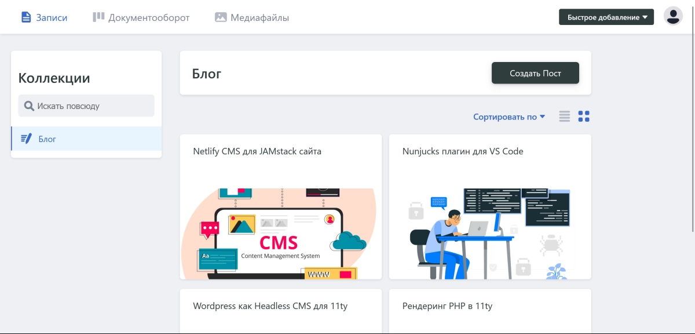Click the Записи document icon
The image size is (695, 334).
click(25, 17)
